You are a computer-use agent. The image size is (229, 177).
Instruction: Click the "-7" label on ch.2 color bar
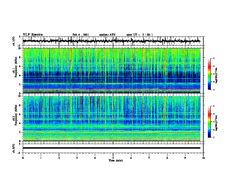pyautogui.click(x=213, y=137)
